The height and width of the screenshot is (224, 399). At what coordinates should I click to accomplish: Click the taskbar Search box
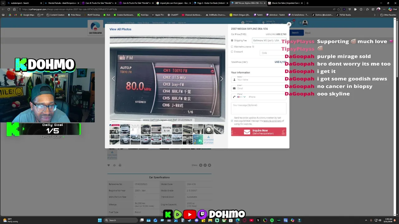click(121, 220)
